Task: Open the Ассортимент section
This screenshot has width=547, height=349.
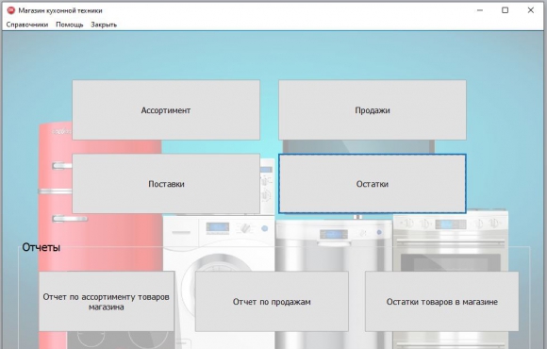Action: (166, 110)
